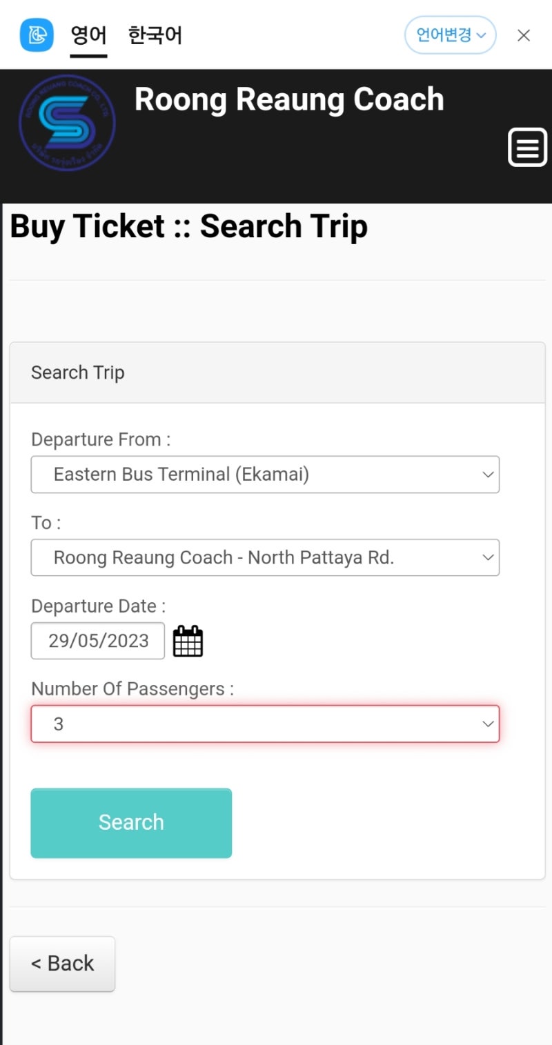
Task: Open the 언어변경 language dropdown
Action: [451, 35]
